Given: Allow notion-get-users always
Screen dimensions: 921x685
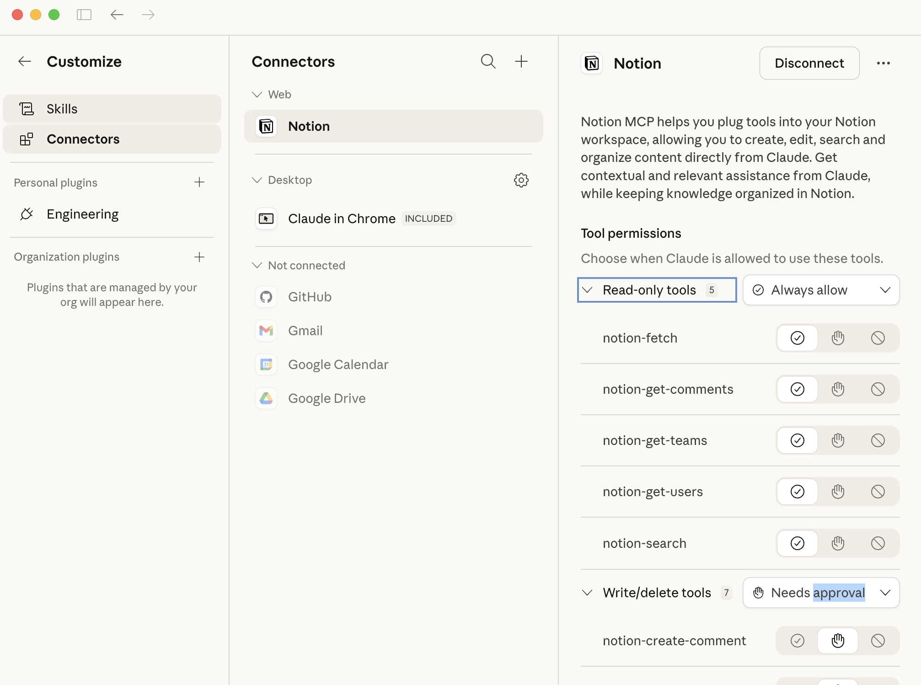Looking at the screenshot, I should (798, 492).
